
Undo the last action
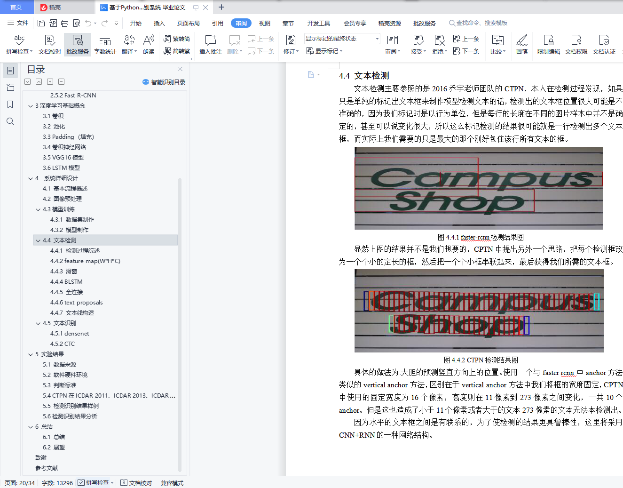coord(88,23)
